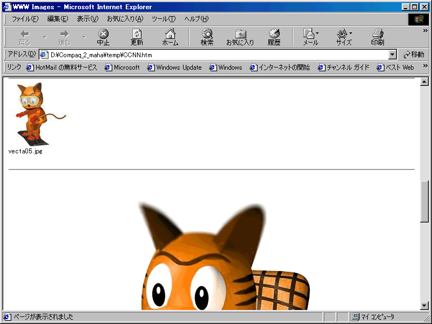Maximize the Internet Explorer window
Viewport: 432px width, 324px height.
pos(415,7)
